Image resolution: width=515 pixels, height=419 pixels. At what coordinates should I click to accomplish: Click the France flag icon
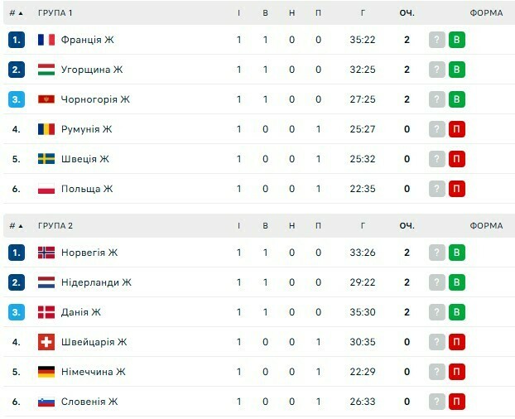(x=46, y=40)
